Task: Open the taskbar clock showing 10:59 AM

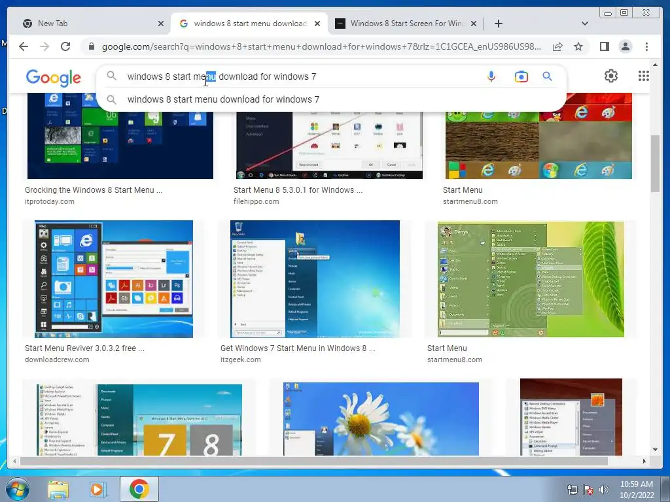Action: click(636, 489)
